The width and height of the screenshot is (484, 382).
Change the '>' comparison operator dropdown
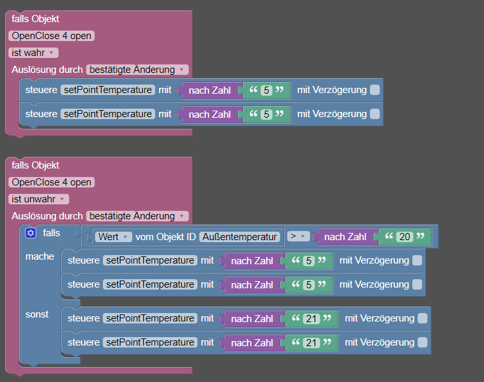point(298,236)
